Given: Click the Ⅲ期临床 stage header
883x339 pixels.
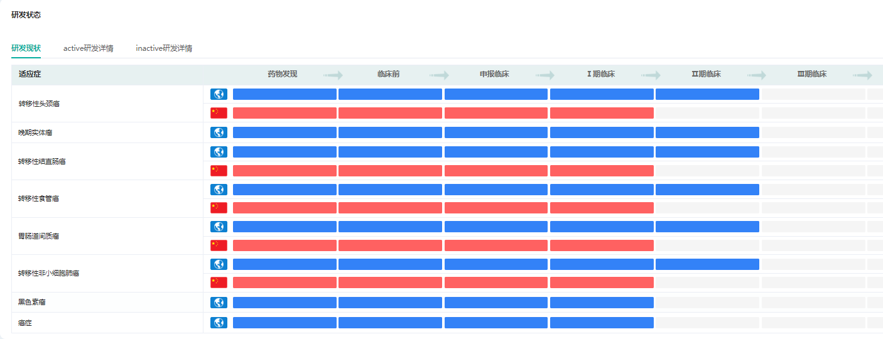Looking at the screenshot, I should (812, 74).
